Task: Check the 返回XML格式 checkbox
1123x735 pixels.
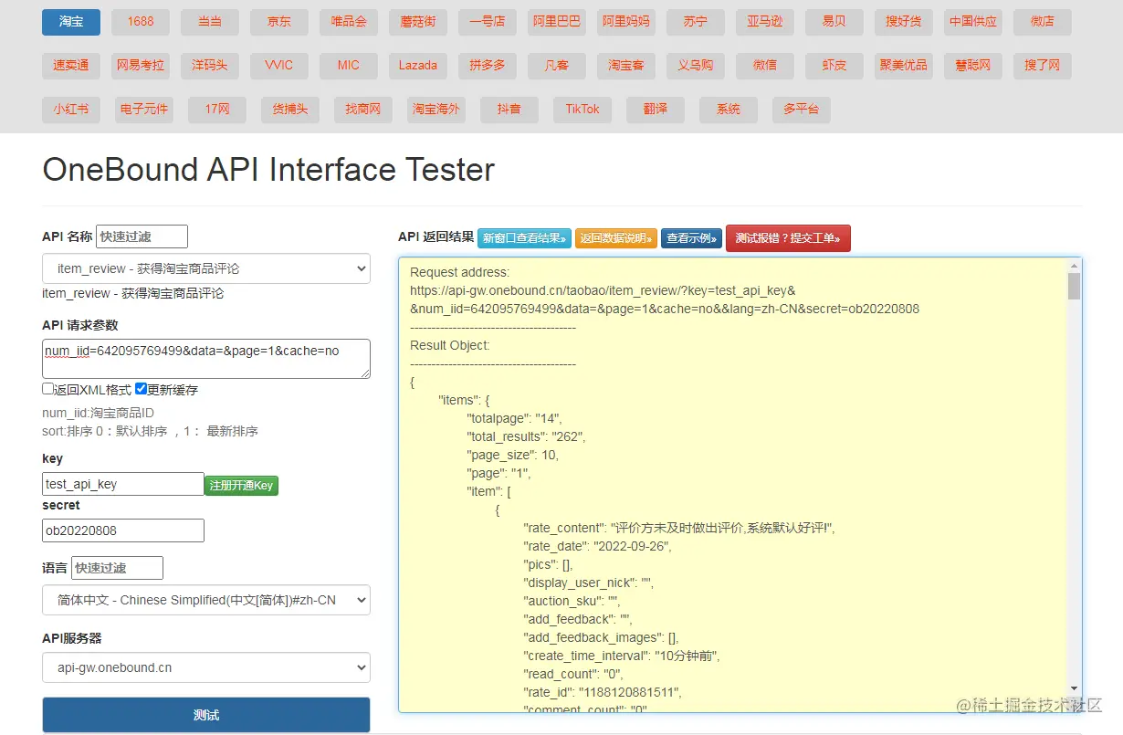Action: click(48, 389)
